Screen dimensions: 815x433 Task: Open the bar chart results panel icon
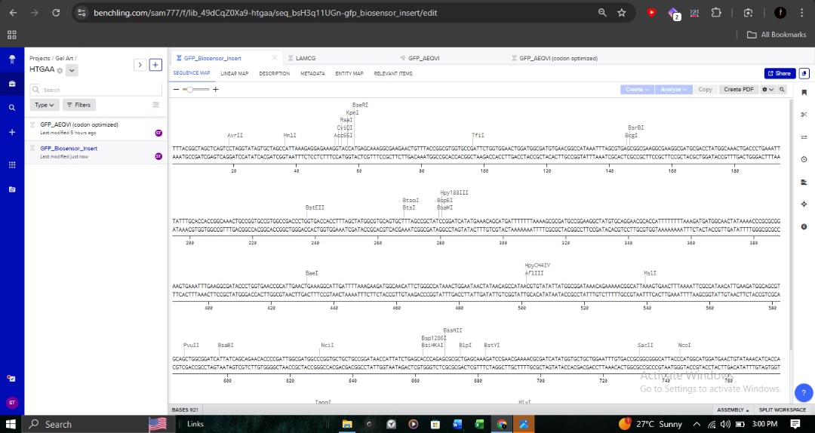(x=804, y=182)
